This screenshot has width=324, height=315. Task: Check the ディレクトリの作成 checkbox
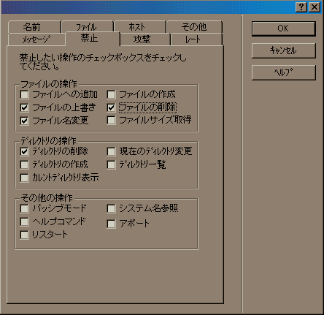point(24,164)
